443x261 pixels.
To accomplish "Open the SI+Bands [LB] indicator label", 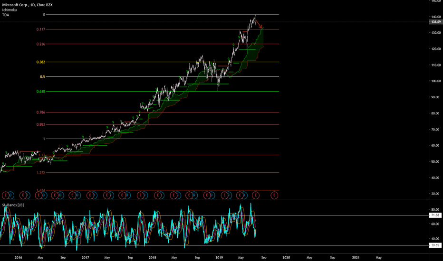I will click(13, 205).
